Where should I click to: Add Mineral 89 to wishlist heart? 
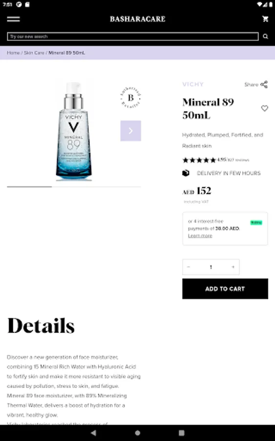coord(264,108)
